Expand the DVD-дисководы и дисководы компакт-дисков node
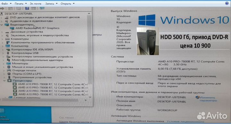 point(2,18)
